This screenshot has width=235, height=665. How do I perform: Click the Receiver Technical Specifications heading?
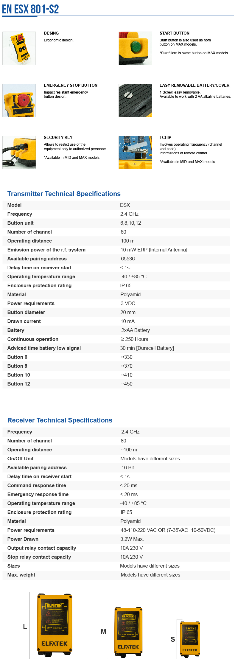pos(60,420)
